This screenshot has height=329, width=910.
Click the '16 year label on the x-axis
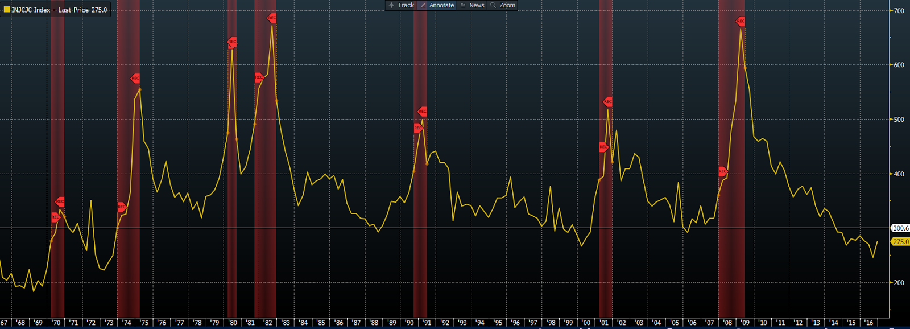point(868,323)
